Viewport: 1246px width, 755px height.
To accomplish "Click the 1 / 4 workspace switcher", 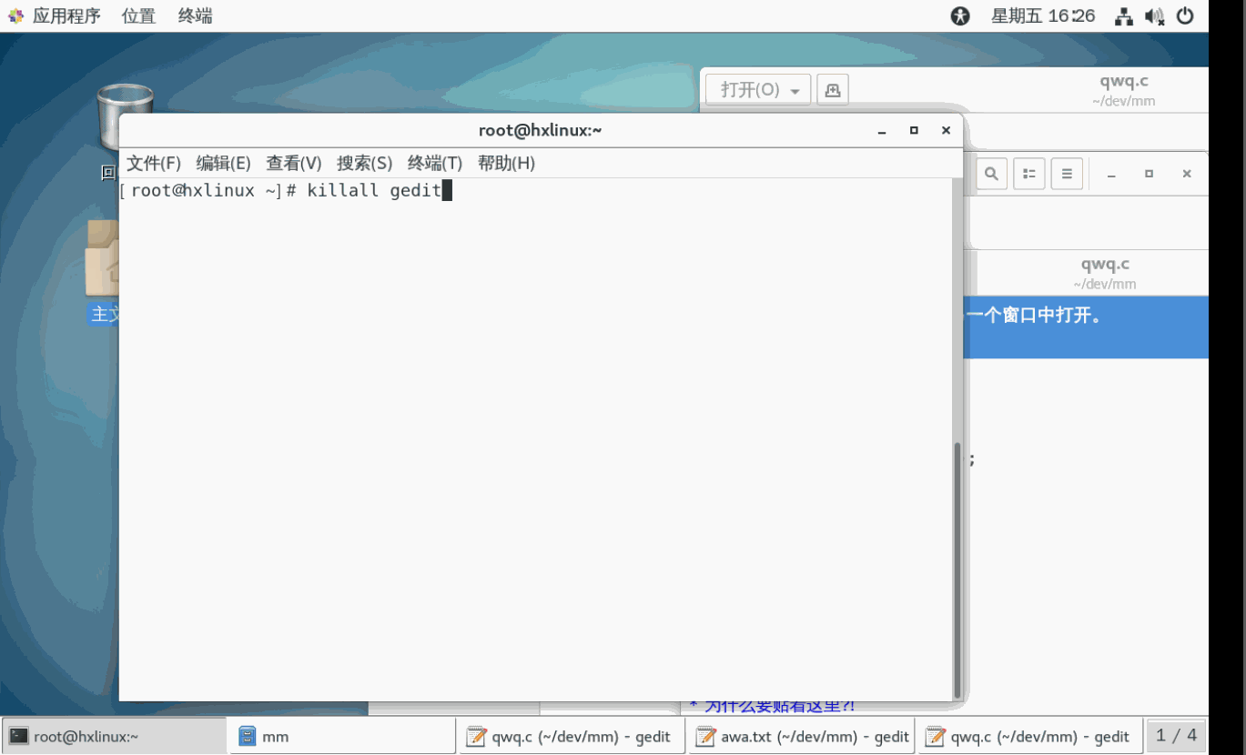I will [x=1176, y=735].
